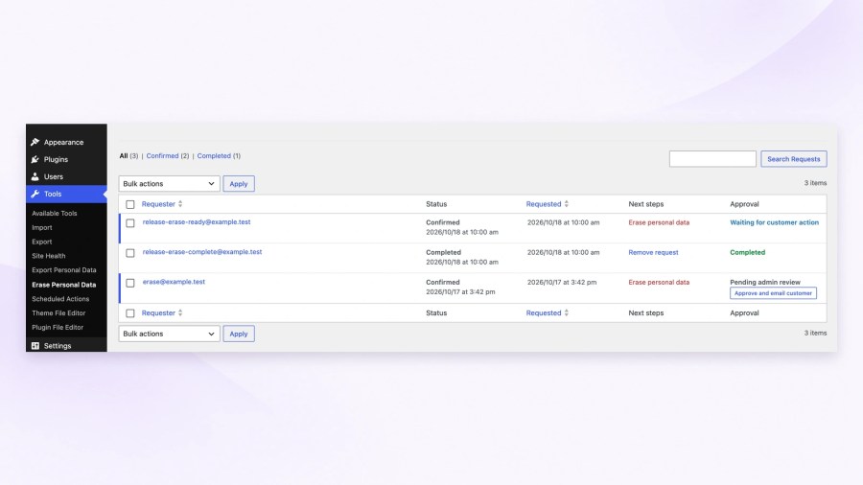The height and width of the screenshot is (485, 863).
Task: Click Completed status of release-erase-complete row
Action: 443,252
